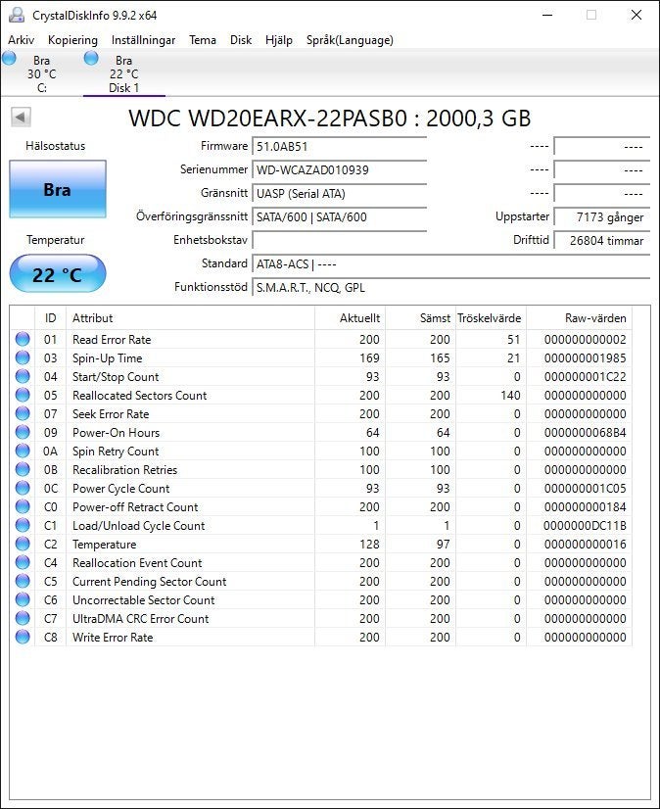Click the Funktionsstöd field S.M.A.R.T., NCQ, GPL

(450, 287)
